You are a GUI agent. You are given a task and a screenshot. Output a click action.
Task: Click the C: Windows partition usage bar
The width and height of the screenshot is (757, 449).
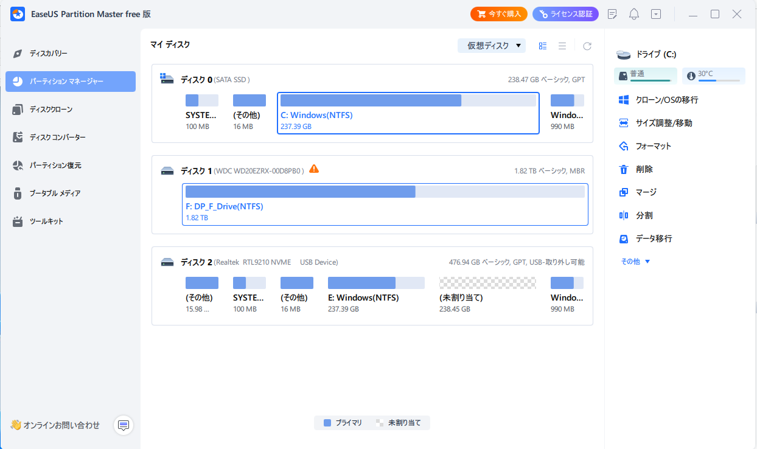[408, 100]
